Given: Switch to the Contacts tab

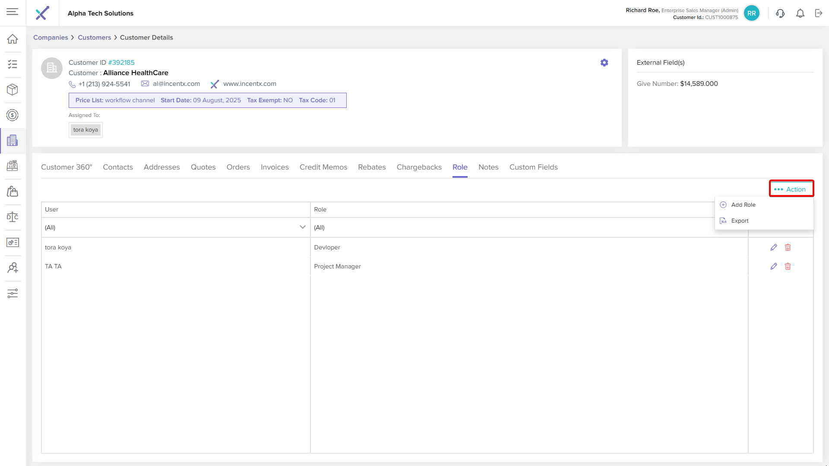Looking at the screenshot, I should pos(117,167).
